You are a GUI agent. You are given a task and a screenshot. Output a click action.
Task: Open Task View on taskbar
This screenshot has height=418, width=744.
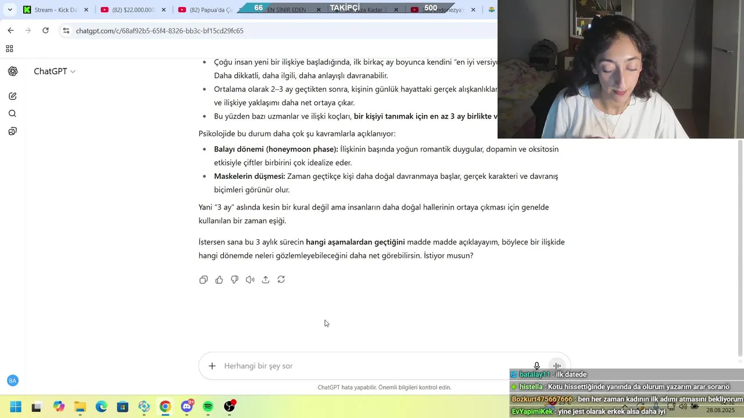[37, 406]
